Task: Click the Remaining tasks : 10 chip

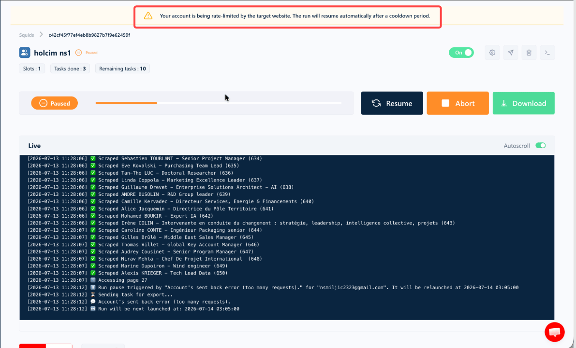Action: click(x=122, y=69)
